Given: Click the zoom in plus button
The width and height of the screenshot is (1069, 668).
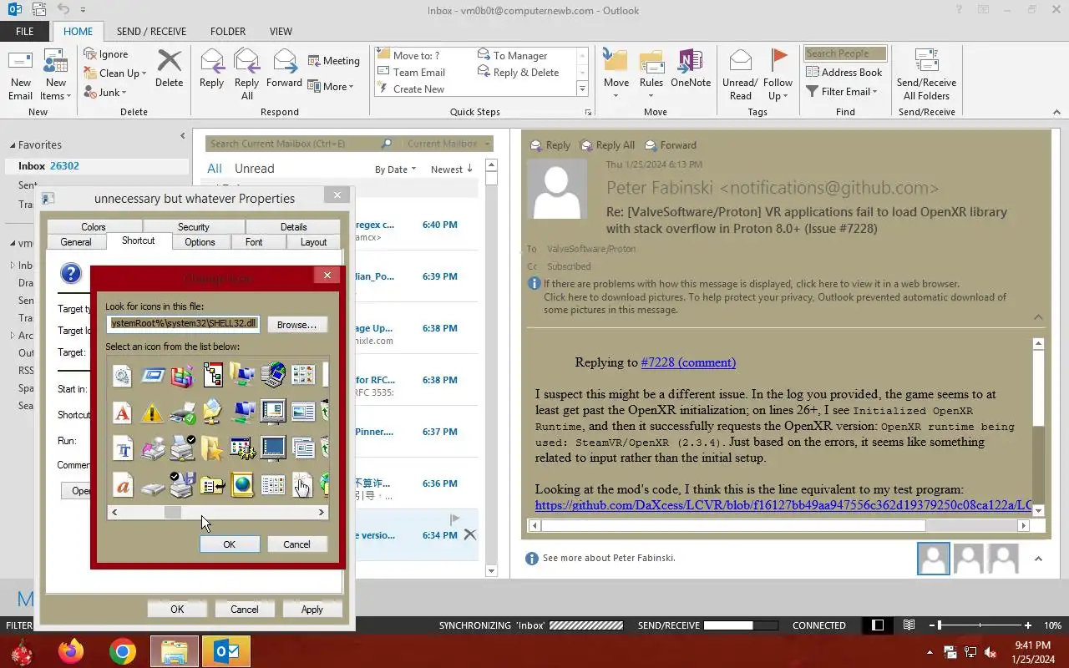Looking at the screenshot, I should 1027,625.
